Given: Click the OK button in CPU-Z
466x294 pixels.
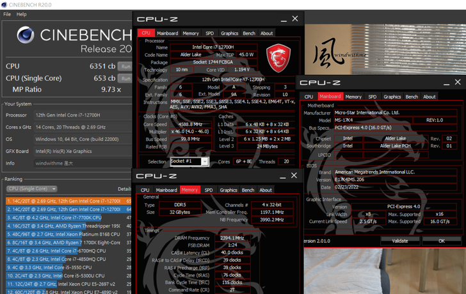Looking at the screenshot, I should tap(442, 241).
